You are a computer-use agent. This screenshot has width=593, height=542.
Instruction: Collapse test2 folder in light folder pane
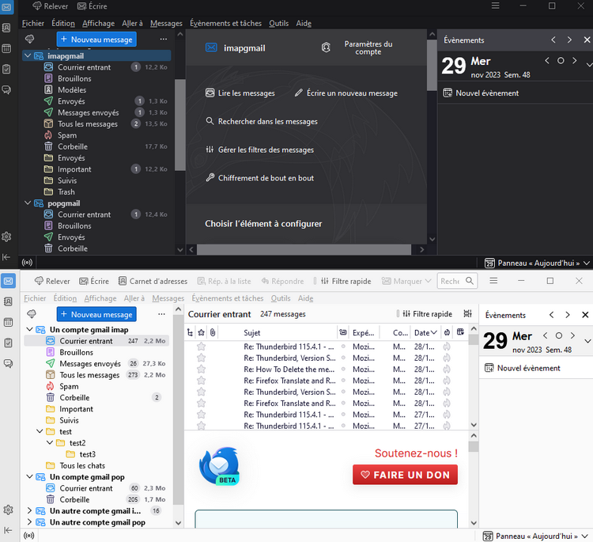tap(50, 442)
